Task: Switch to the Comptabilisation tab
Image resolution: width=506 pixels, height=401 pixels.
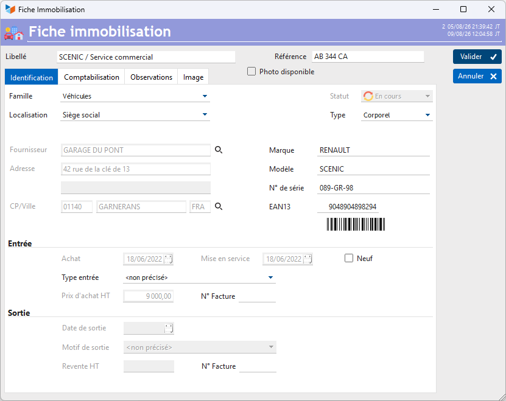Action: point(91,77)
